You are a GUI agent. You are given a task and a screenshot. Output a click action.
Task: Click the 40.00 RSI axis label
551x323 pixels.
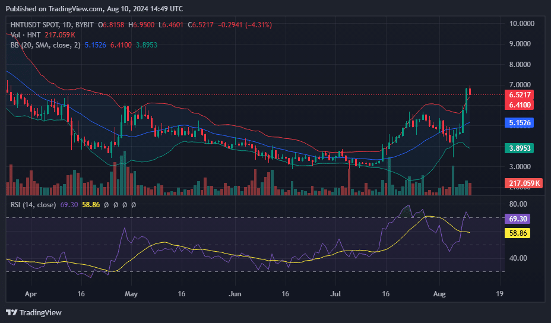pyautogui.click(x=518, y=258)
